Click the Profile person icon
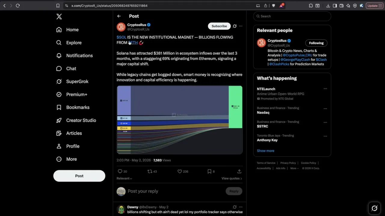The image size is (385, 216). tap(59, 146)
